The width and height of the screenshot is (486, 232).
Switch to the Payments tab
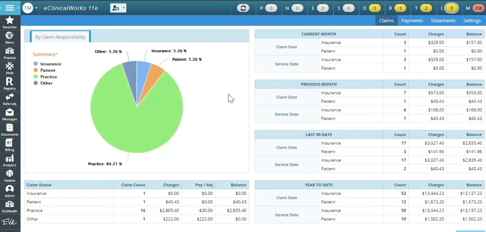[412, 20]
